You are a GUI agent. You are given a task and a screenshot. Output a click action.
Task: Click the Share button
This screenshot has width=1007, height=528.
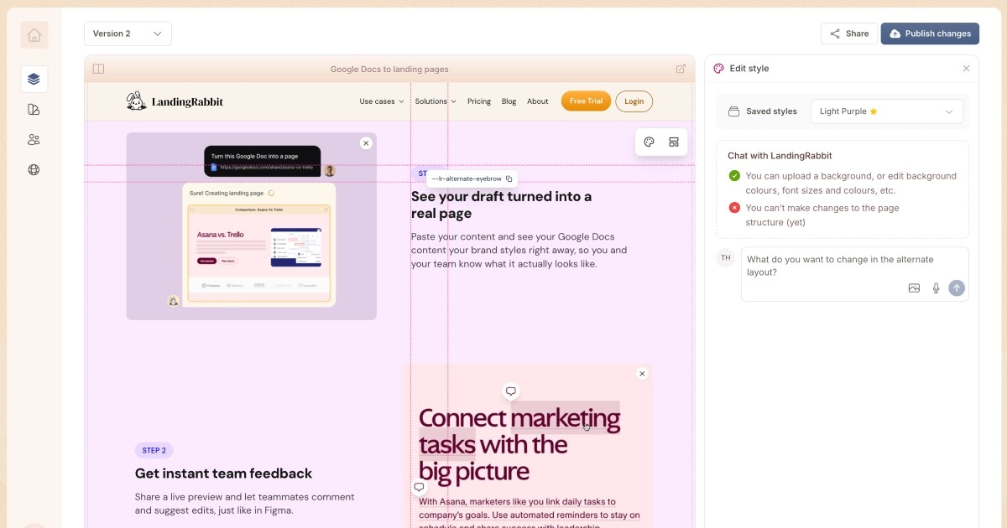[x=848, y=34]
